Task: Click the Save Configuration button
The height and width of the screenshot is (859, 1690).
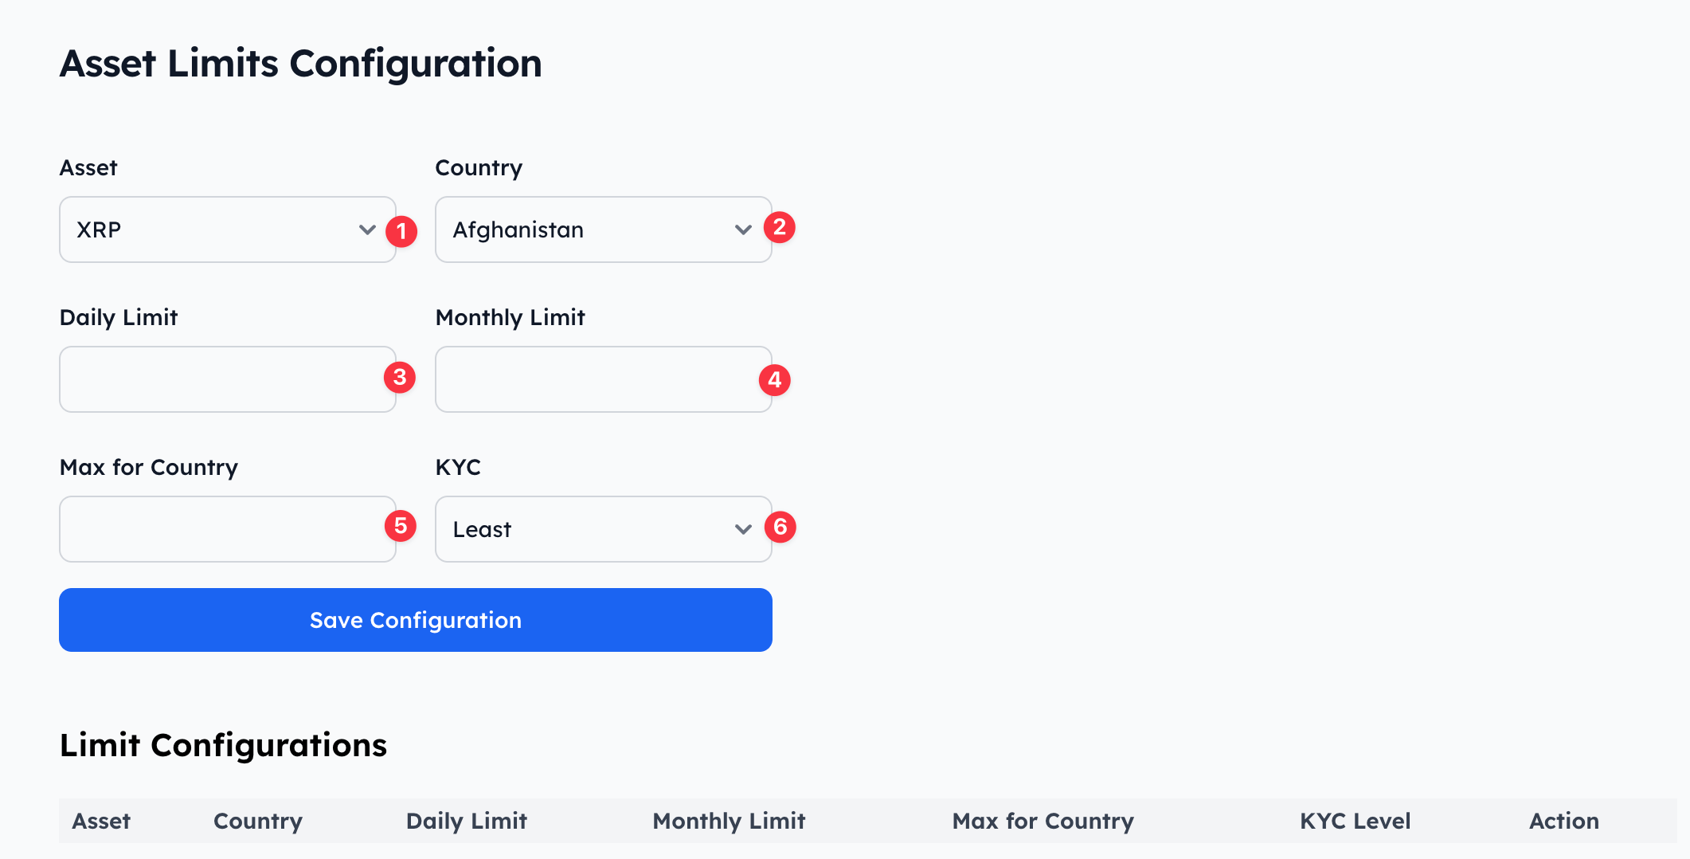Action: coord(415,620)
